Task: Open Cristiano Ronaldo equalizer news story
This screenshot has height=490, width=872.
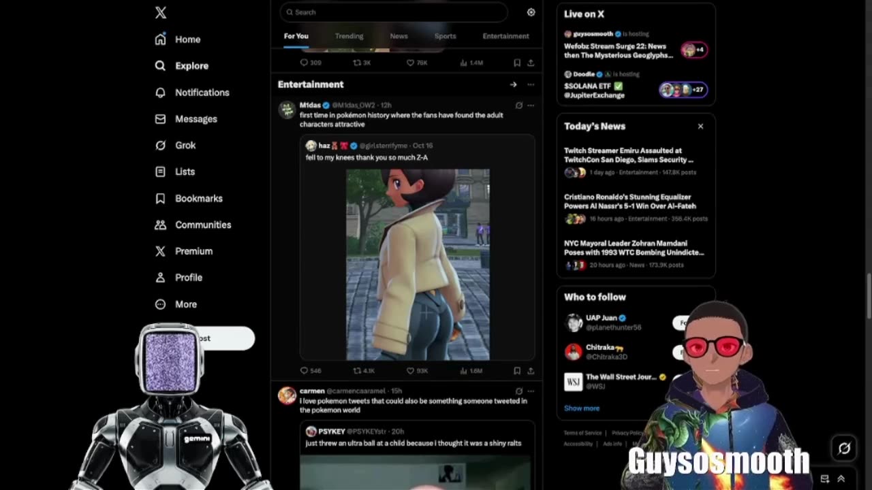Action: [x=636, y=209]
